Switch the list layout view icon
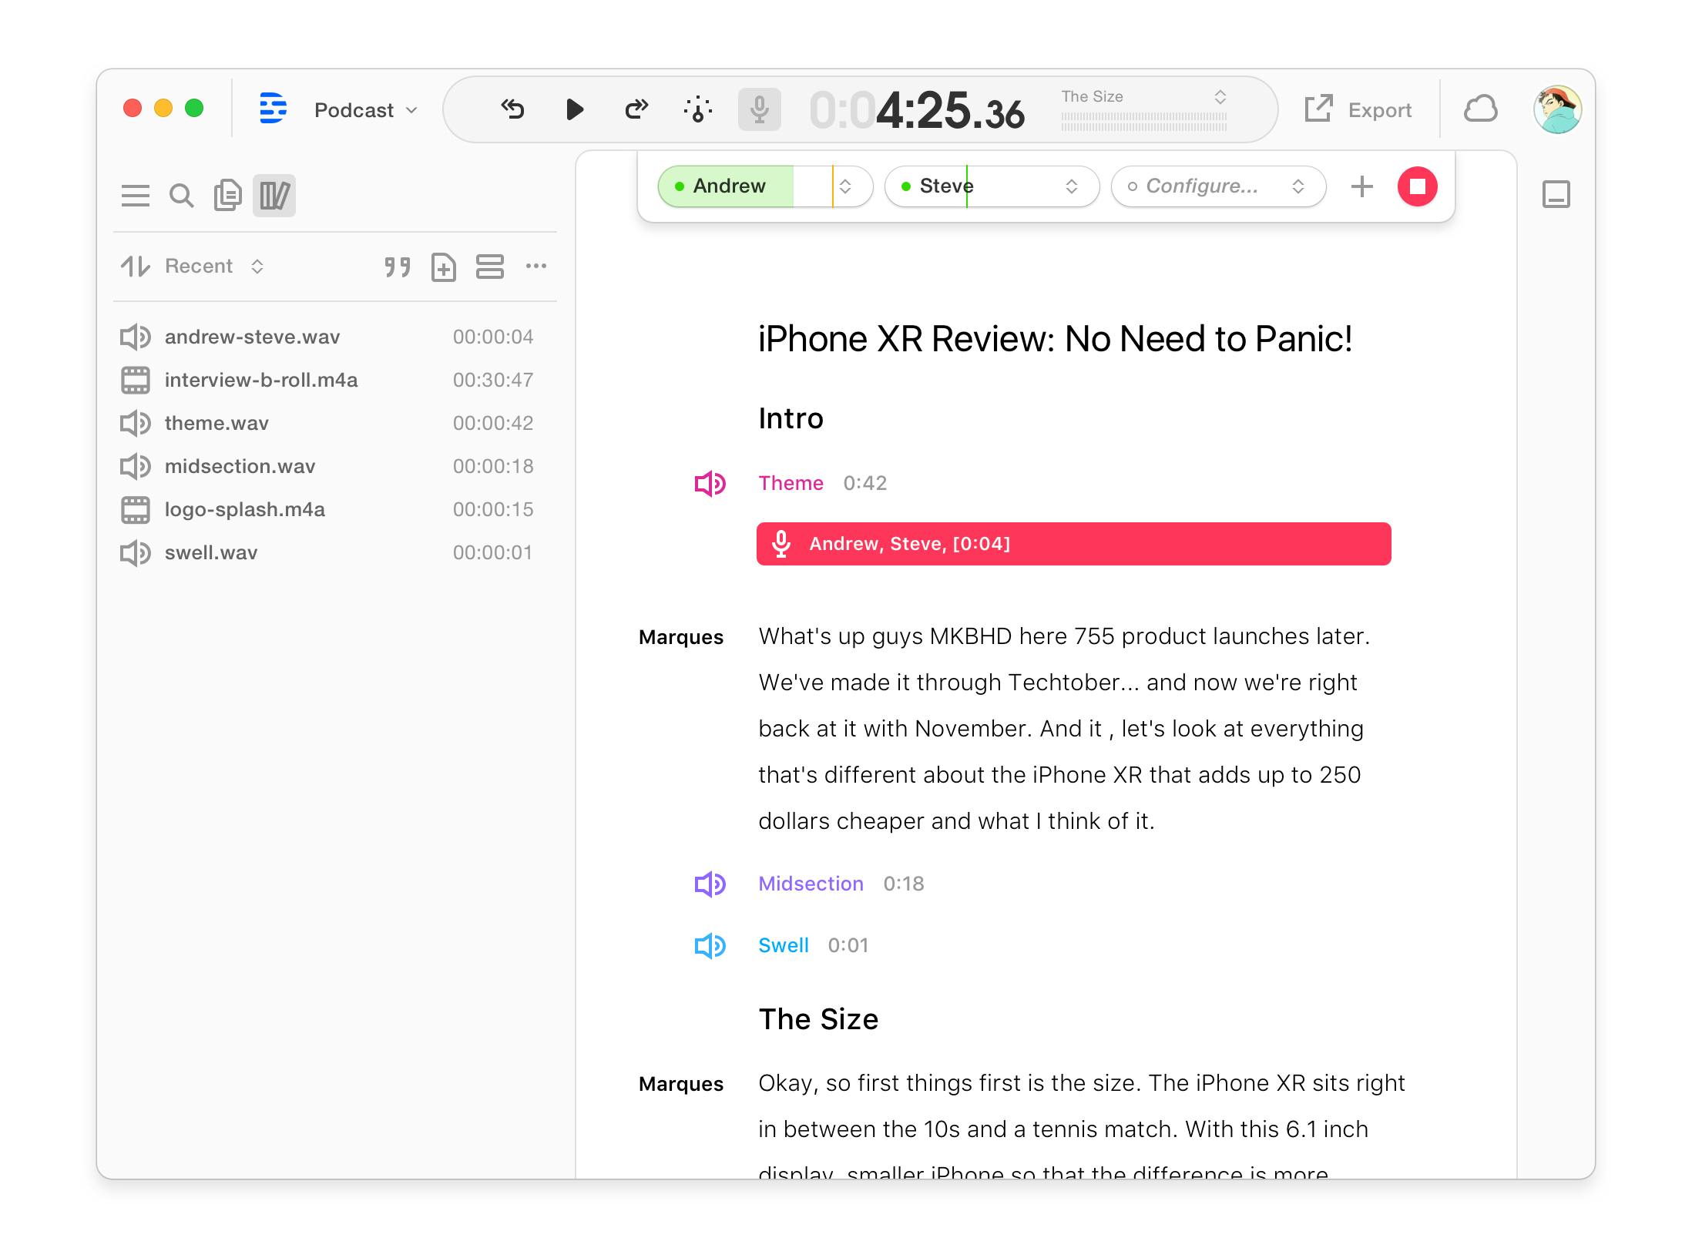The width and height of the screenshot is (1692, 1248). 490,267
